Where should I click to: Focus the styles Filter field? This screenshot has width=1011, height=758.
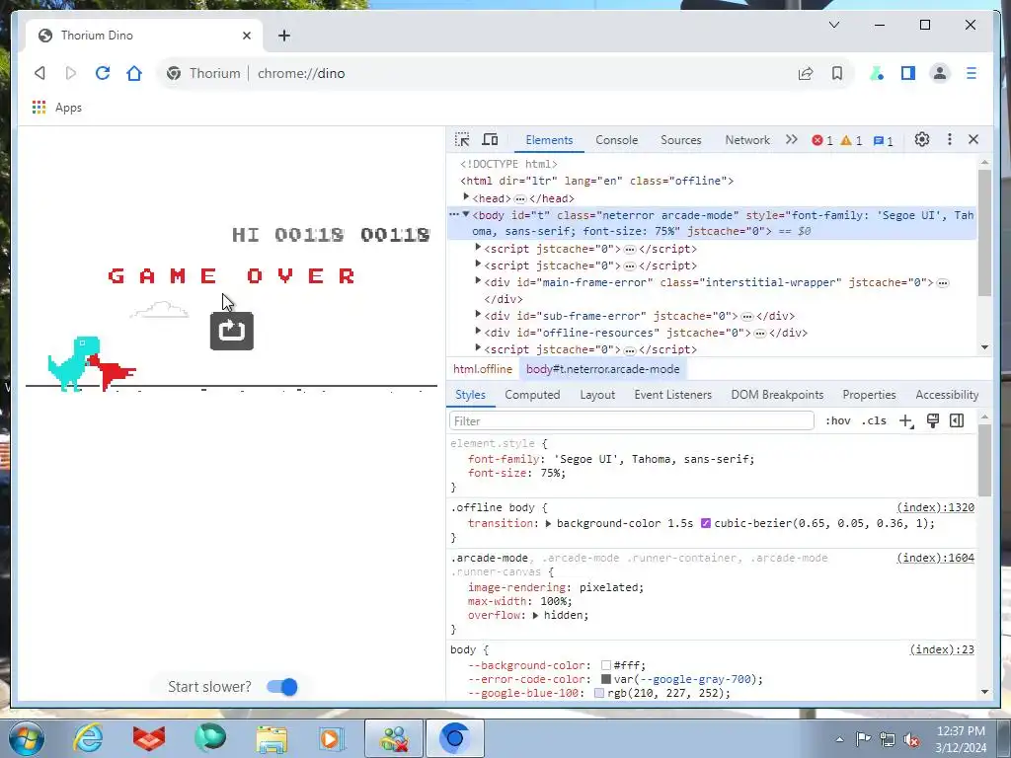click(631, 420)
